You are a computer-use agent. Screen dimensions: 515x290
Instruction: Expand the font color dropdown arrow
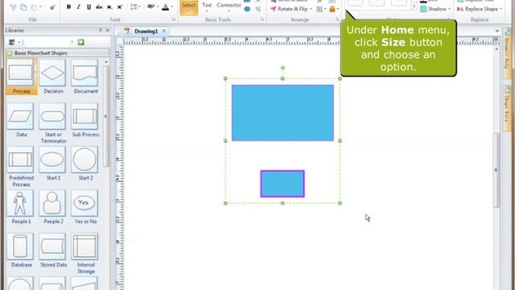coord(171,7)
